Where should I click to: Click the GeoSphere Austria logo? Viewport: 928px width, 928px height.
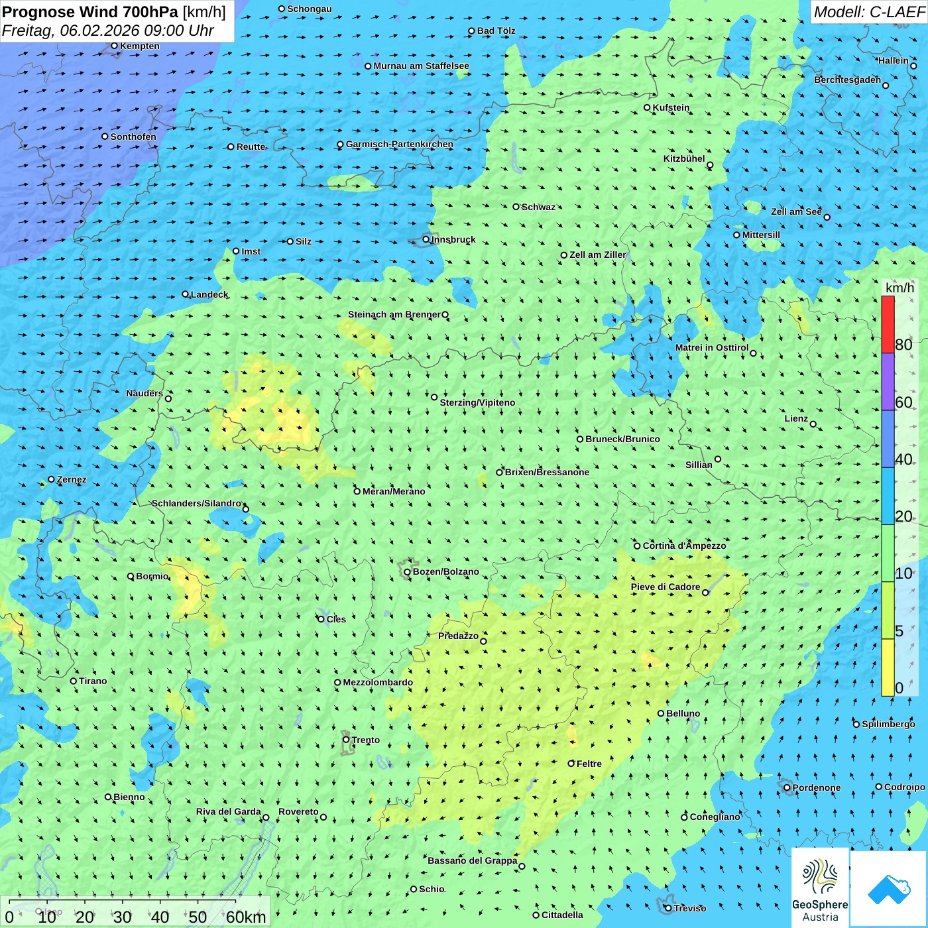point(820,887)
